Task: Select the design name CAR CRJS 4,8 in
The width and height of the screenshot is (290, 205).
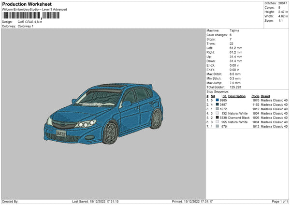Action: [x=30, y=22]
